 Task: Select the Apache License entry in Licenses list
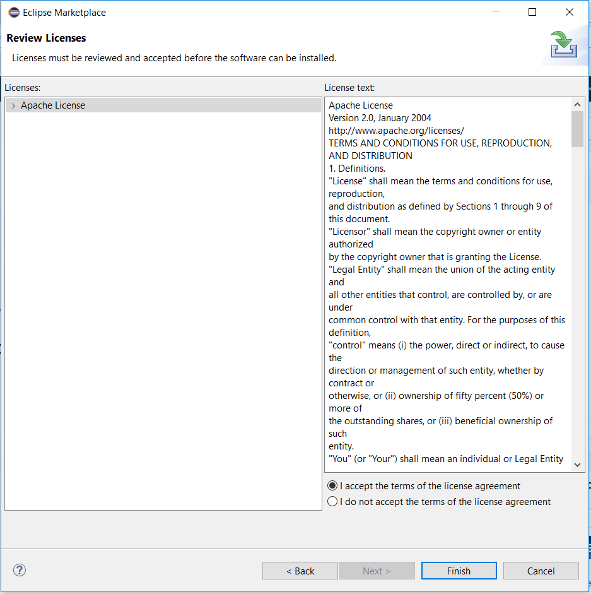point(53,105)
